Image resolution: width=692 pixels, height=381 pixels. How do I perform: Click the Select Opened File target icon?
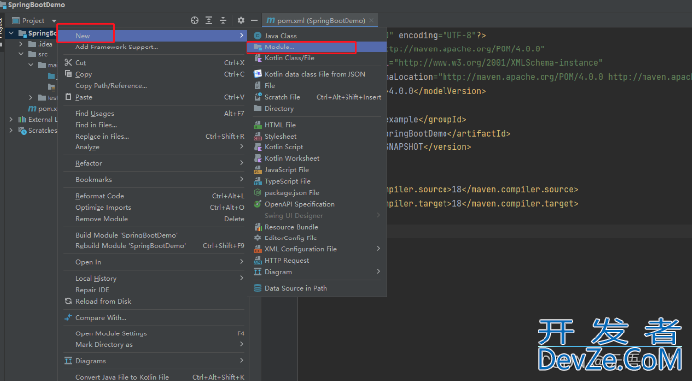tap(195, 20)
